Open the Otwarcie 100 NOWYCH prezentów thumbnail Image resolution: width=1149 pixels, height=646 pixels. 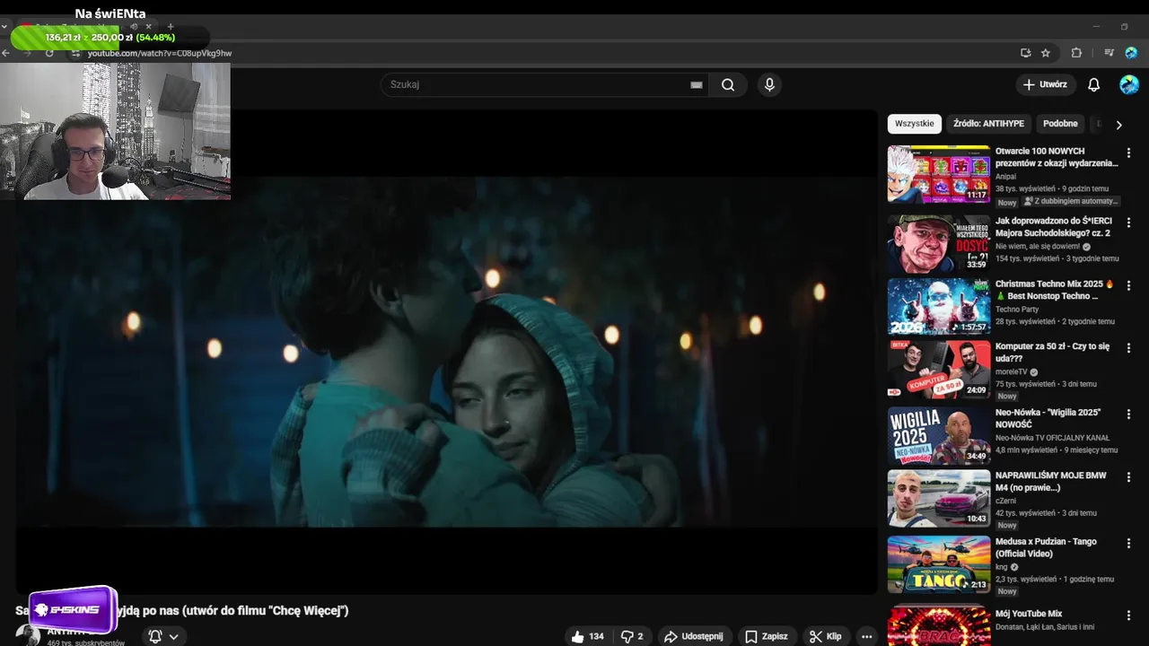939,174
